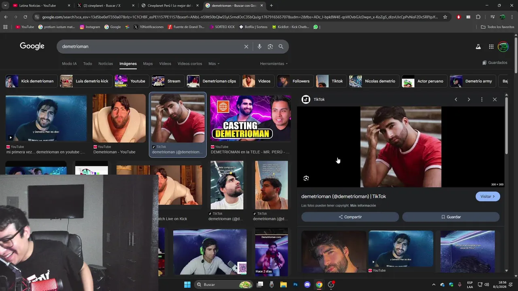Image resolution: width=518 pixels, height=291 pixels.
Task: Click Guardar button in preview
Action: pyautogui.click(x=451, y=217)
